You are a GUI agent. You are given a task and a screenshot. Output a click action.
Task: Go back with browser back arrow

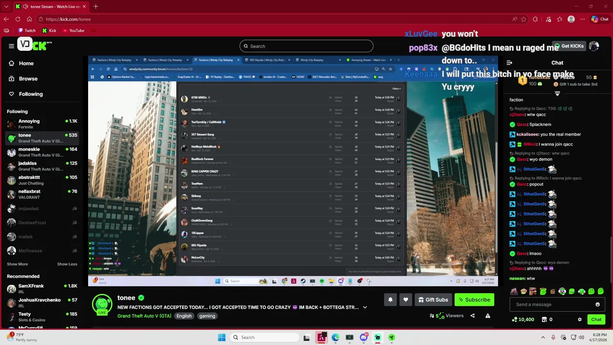6,19
